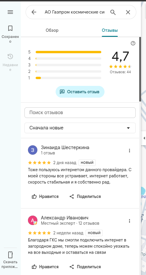This screenshot has width=146, height=275.
Task: Click the reviewer name Зинаида Шестеркина
Action: click(65, 147)
